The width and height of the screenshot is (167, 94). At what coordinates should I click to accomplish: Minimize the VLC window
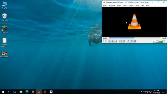153,2
